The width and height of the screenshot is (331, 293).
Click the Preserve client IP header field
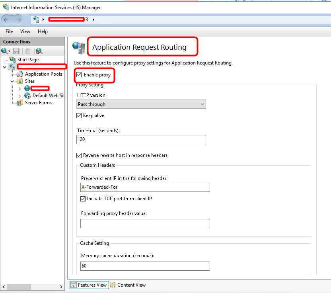(145, 187)
